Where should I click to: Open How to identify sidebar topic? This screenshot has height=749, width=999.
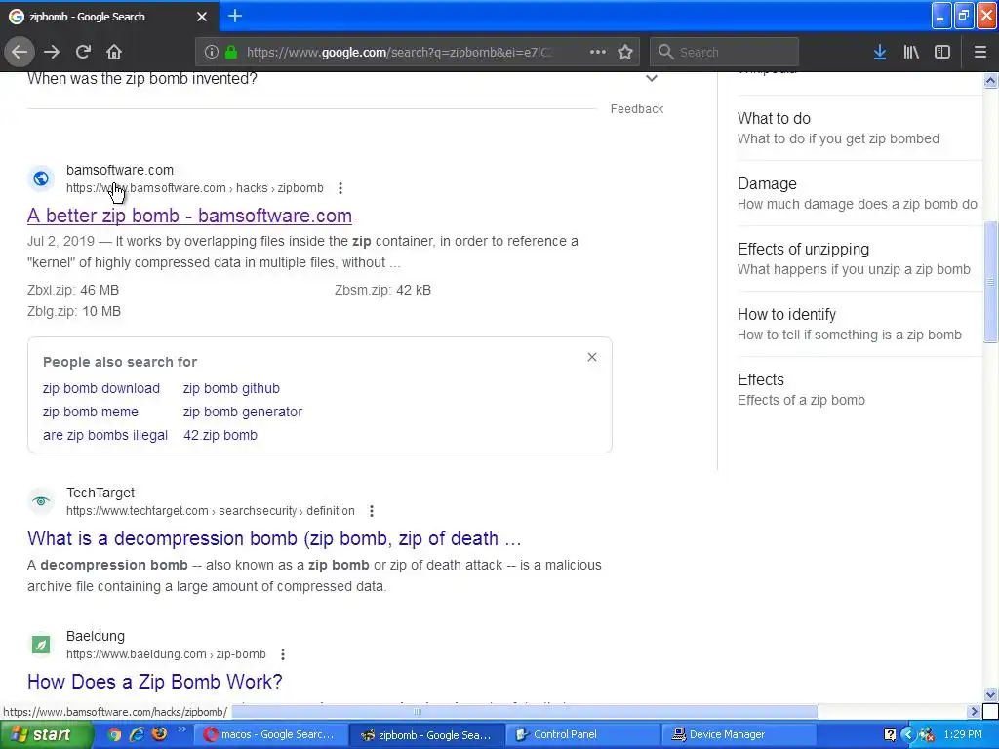click(860, 324)
